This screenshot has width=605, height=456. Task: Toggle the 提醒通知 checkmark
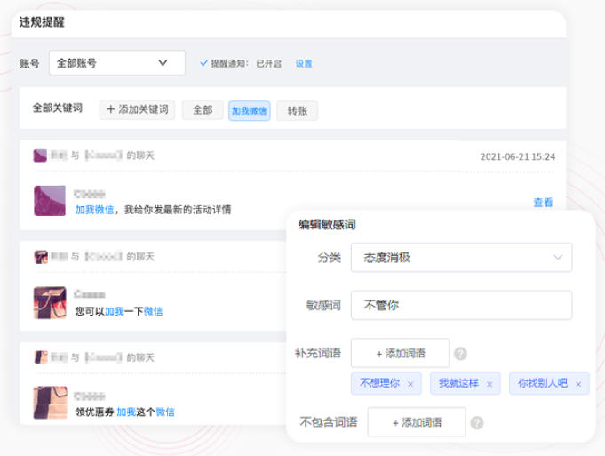tap(204, 63)
